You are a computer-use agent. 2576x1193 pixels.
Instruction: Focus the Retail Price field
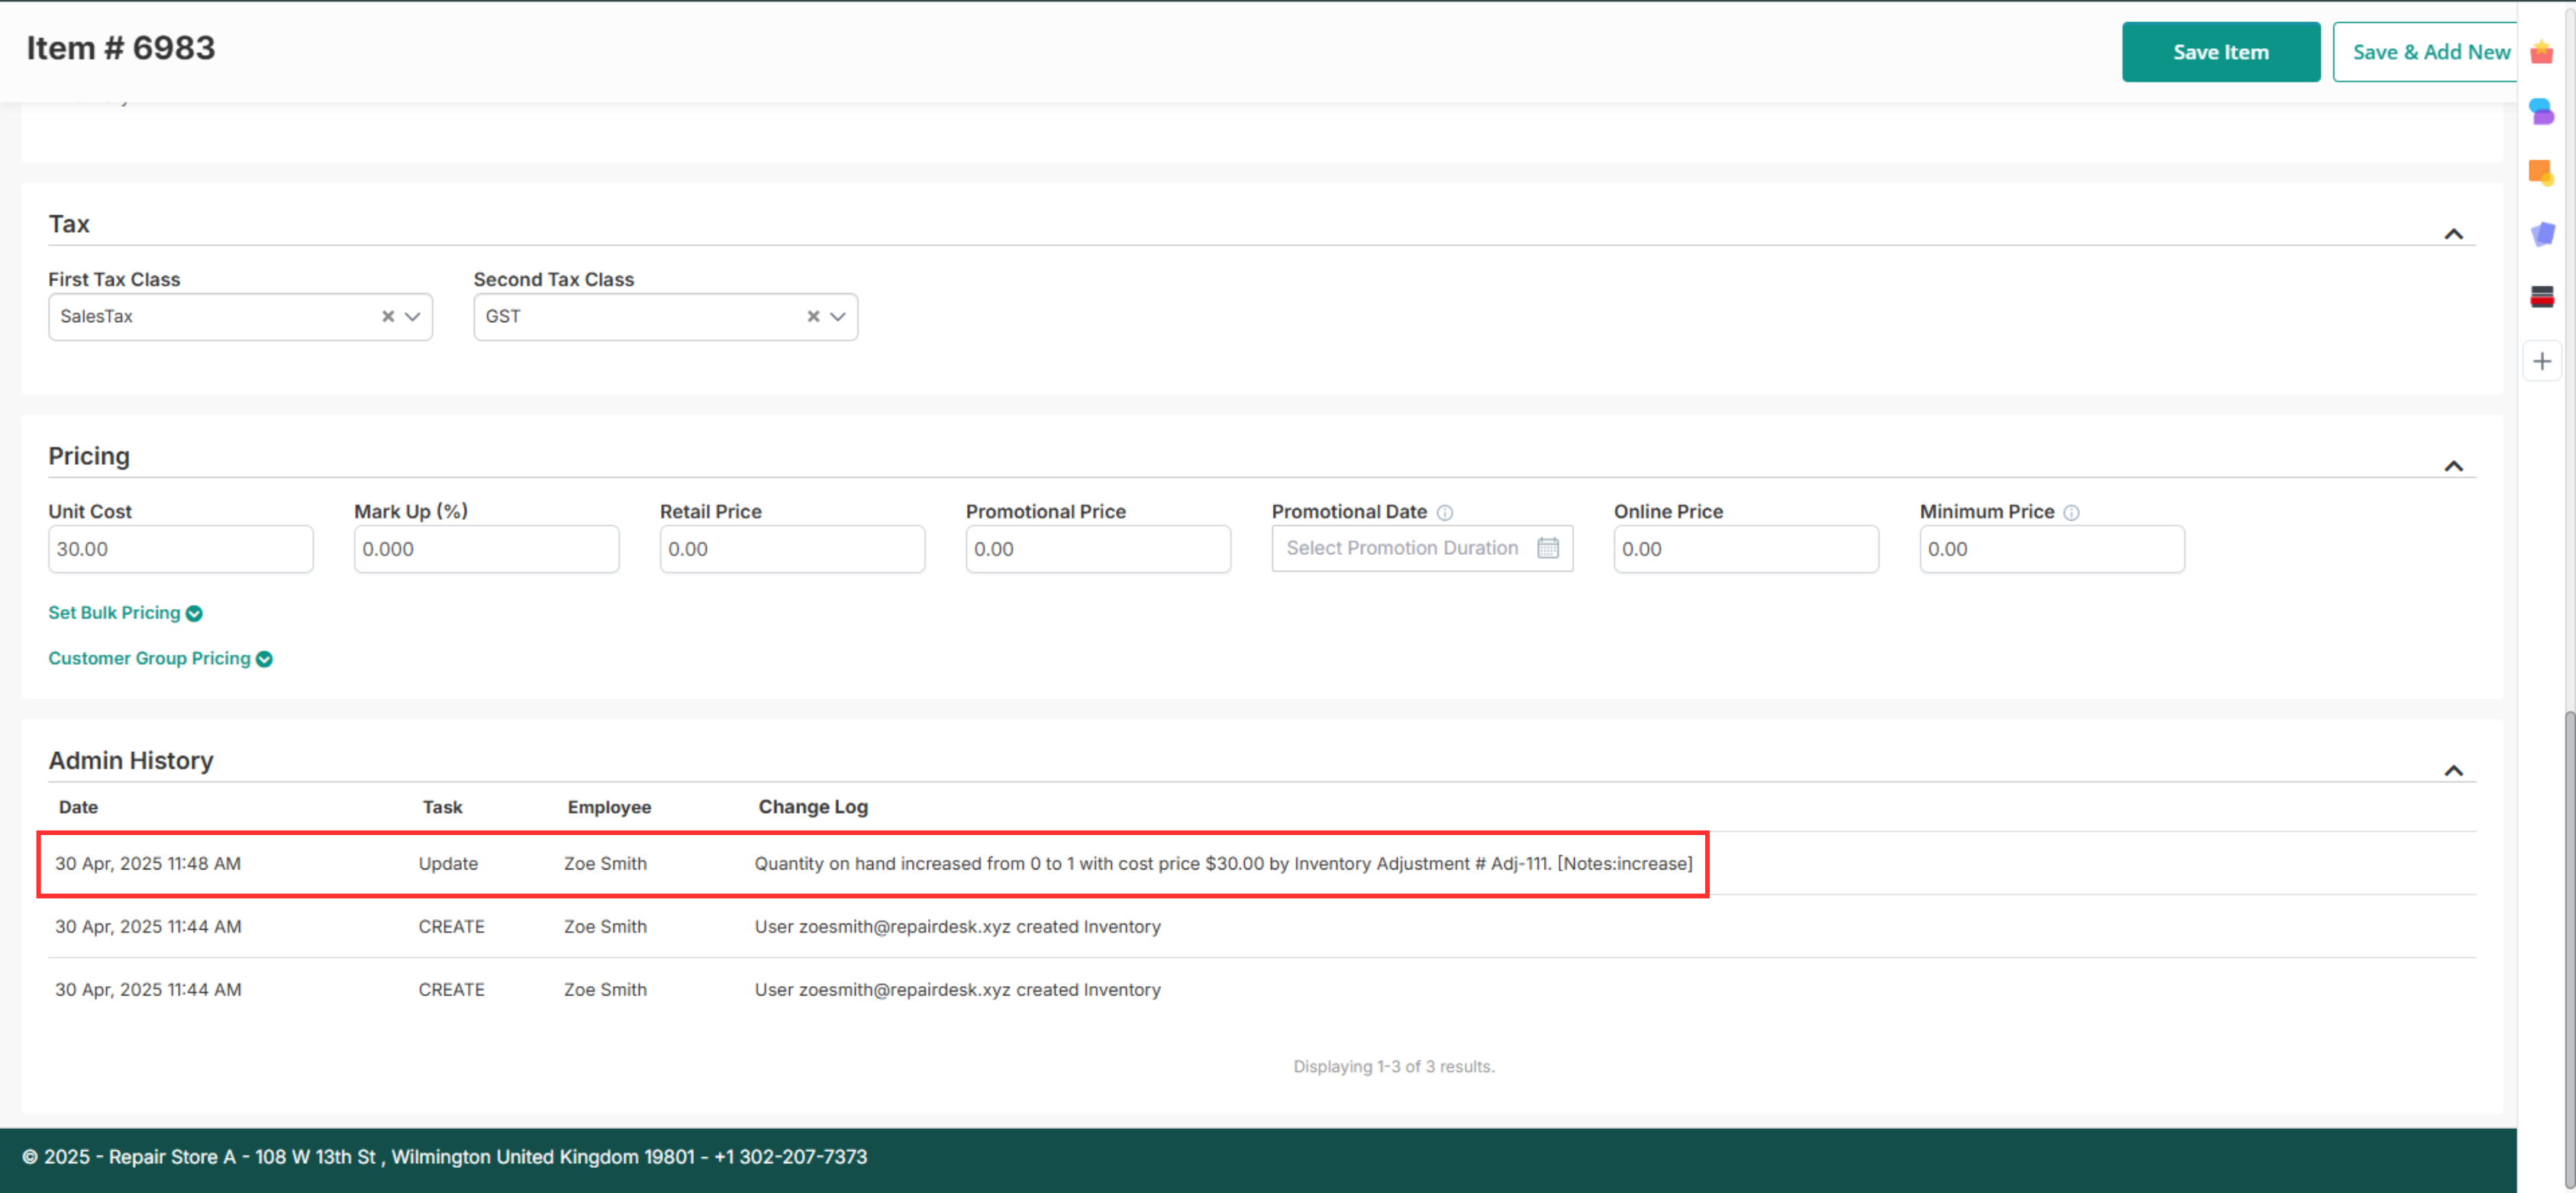coord(792,549)
